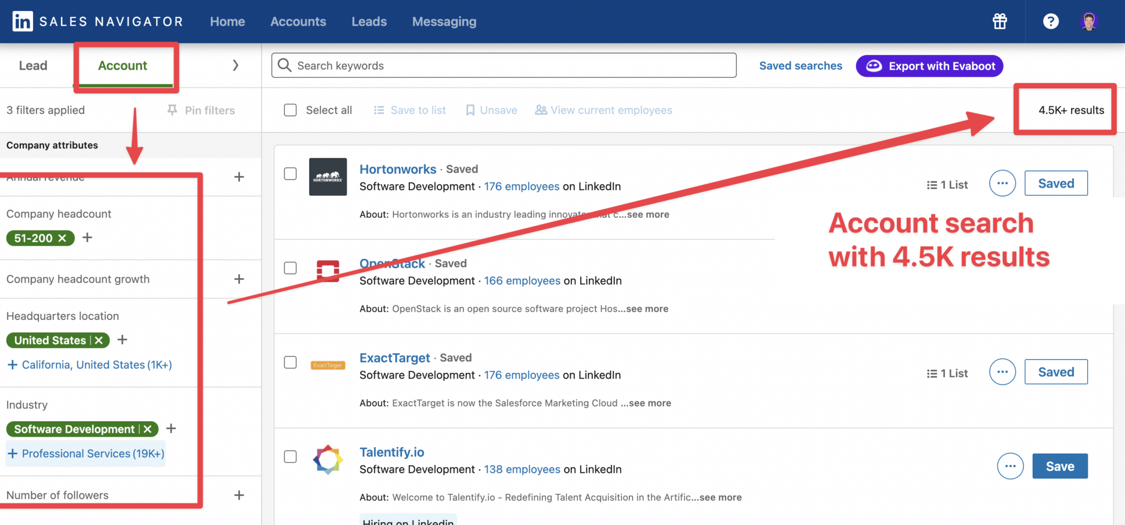Click the LinkedIn logo icon

coord(23,21)
